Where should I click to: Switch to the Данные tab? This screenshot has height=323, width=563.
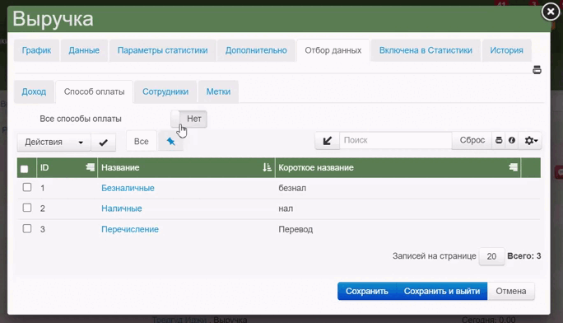84,50
